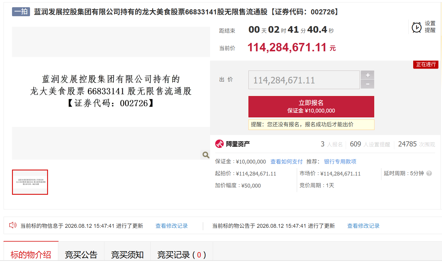This screenshot has height=262, width=442.
Task: Click the Ali Assets logo icon
Action: 219,144
